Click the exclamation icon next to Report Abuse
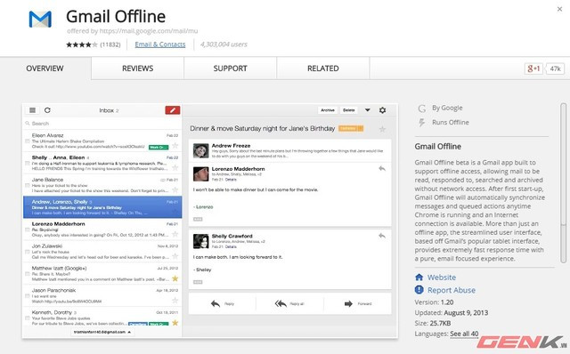 coord(419,290)
